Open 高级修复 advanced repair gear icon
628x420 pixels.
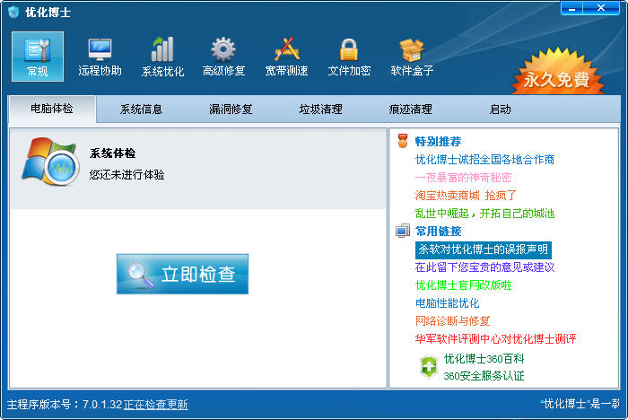(x=223, y=57)
